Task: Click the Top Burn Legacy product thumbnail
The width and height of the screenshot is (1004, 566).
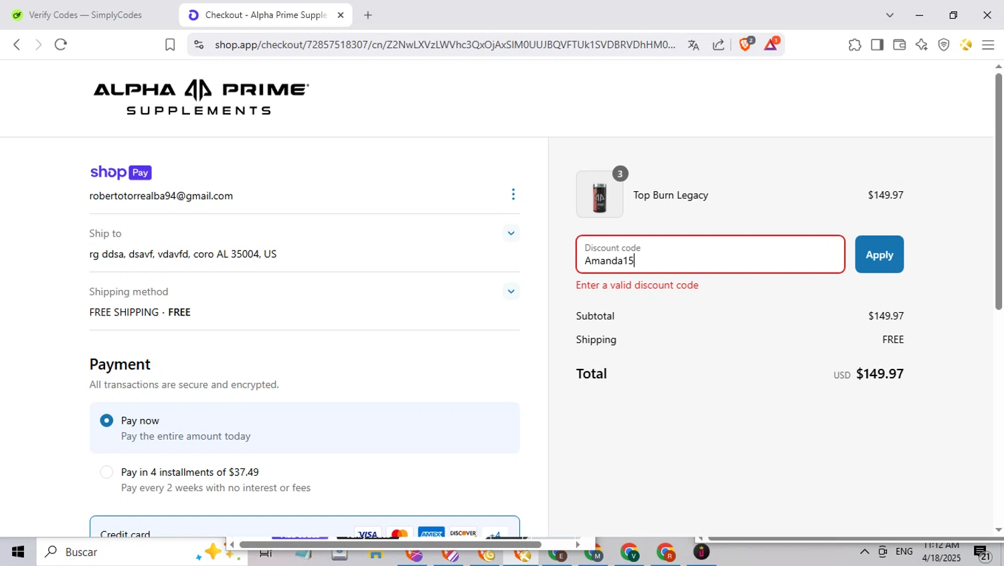Action: click(x=600, y=194)
